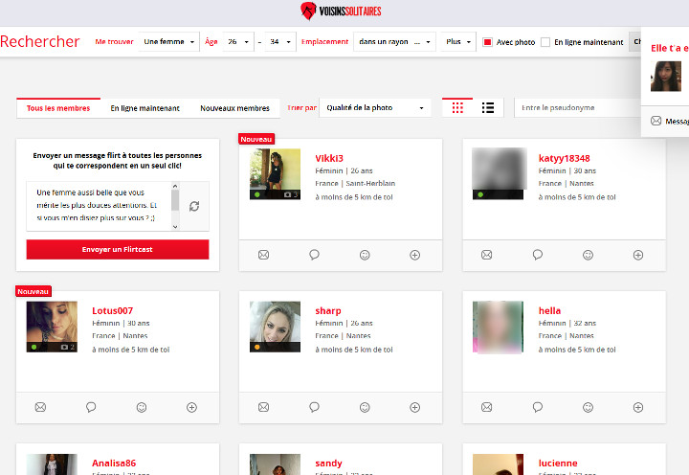
Task: Add katyy18348 with the plus icon
Action: (x=638, y=255)
